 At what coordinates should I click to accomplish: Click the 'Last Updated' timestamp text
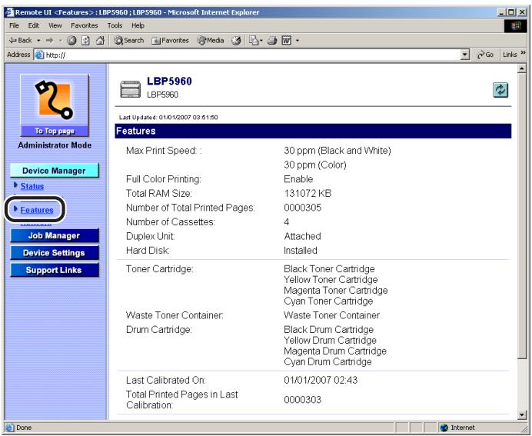(168, 118)
